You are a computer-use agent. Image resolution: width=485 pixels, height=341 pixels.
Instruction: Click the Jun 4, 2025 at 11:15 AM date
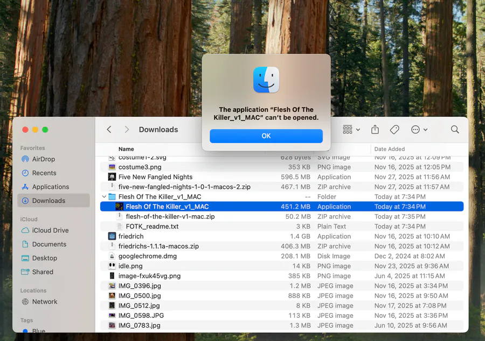410,276
